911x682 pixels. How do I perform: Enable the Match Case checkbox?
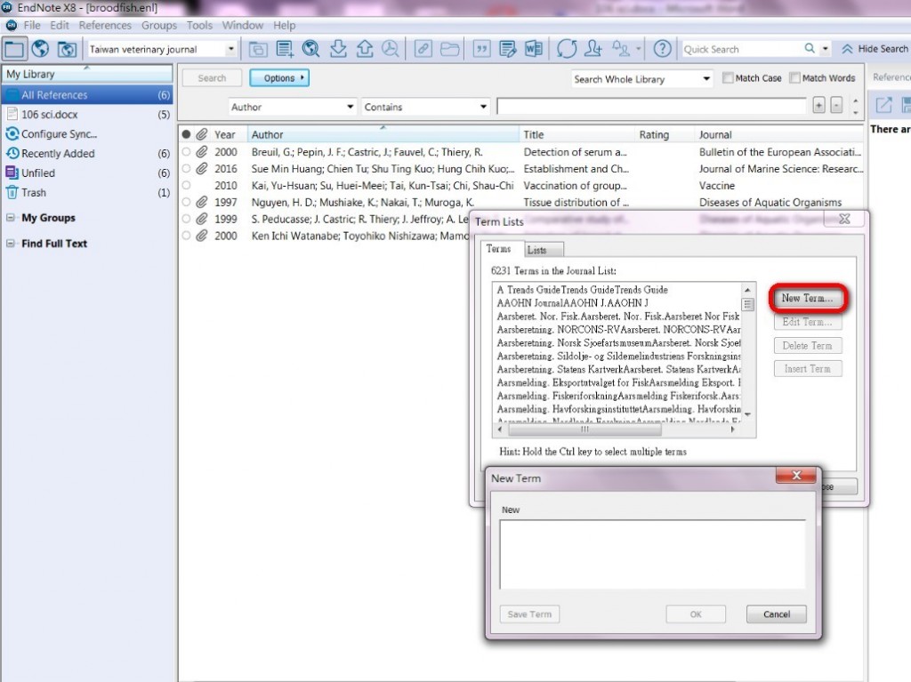point(728,78)
